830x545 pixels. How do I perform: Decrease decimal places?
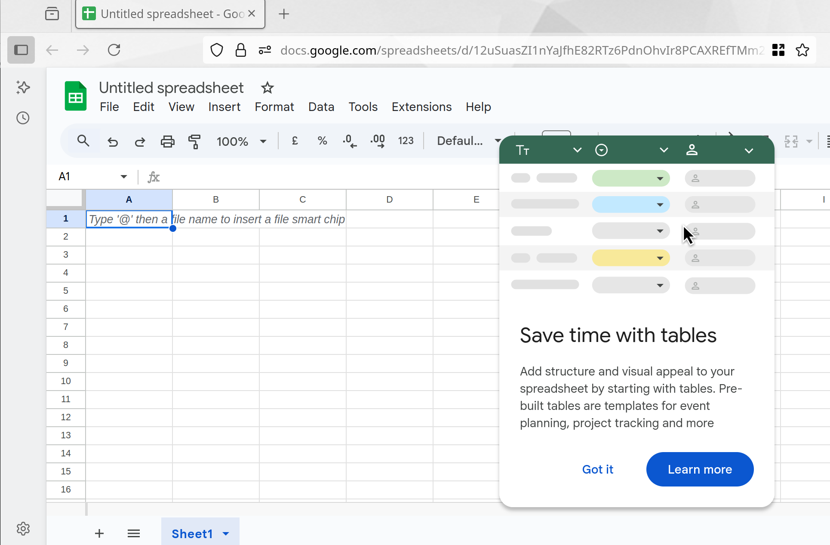350,141
